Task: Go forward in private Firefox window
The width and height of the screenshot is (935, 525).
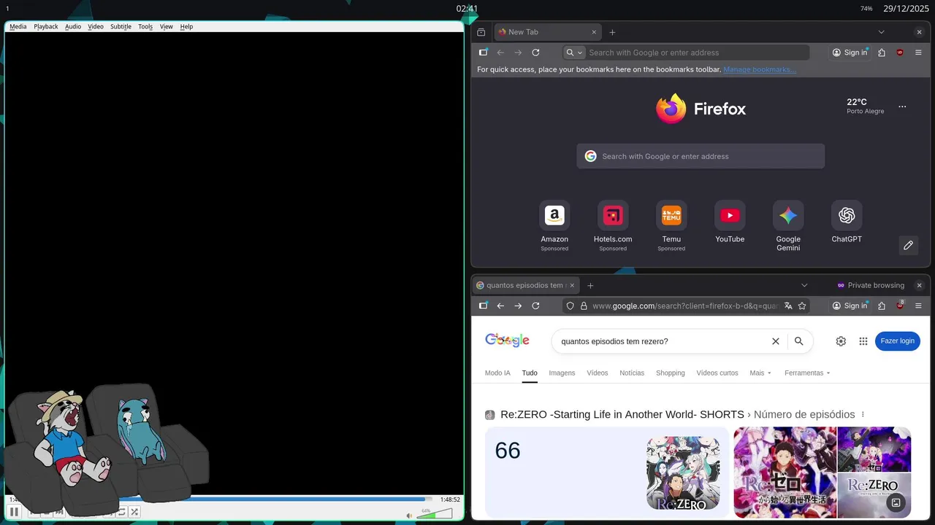Action: pyautogui.click(x=518, y=306)
